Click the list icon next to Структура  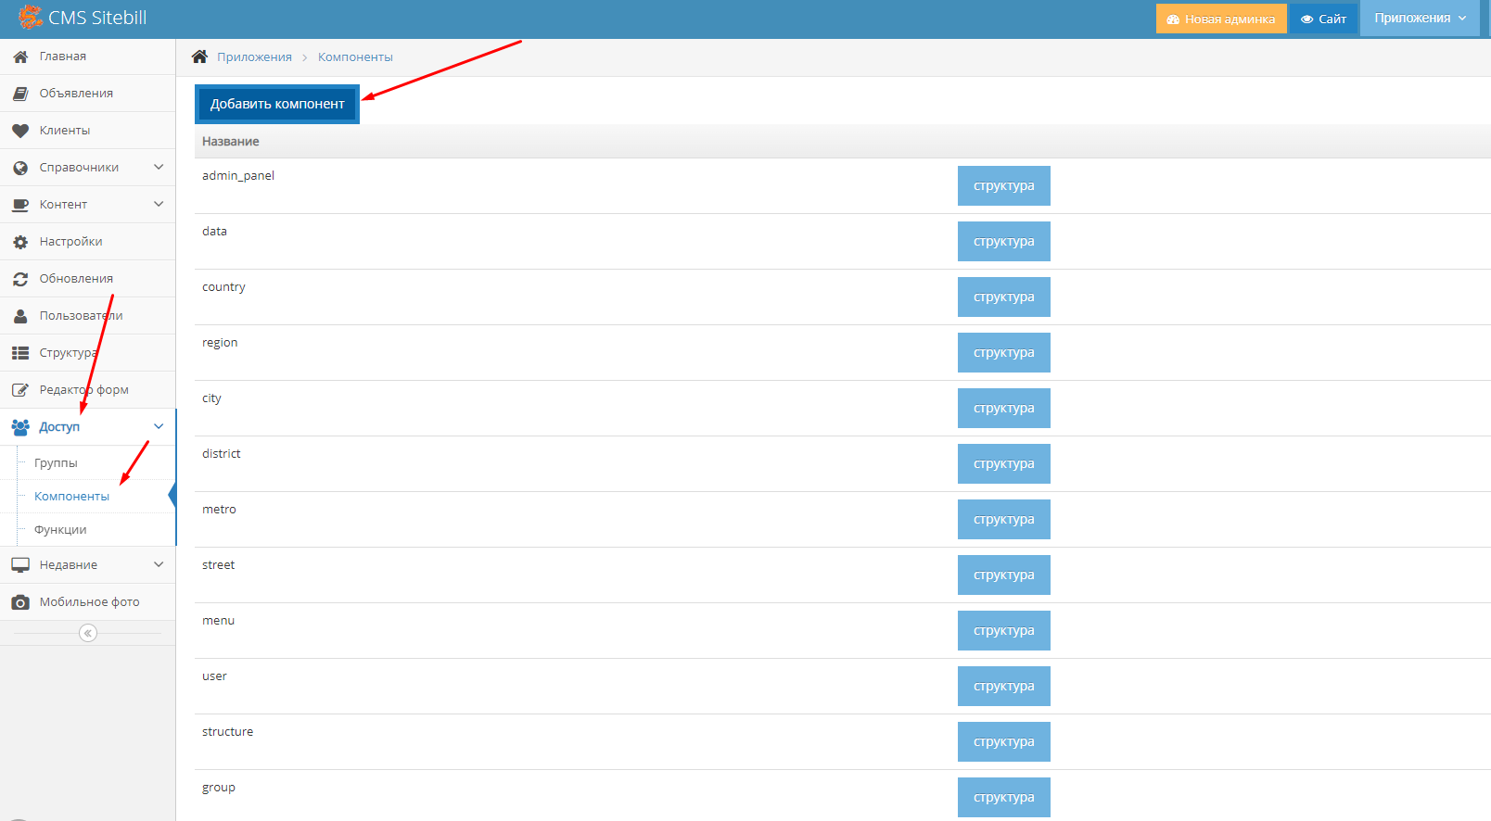tap(20, 353)
